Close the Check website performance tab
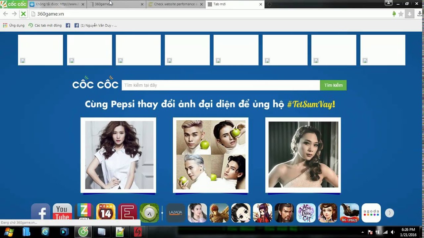Image resolution: width=424 pixels, height=238 pixels. (202, 4)
